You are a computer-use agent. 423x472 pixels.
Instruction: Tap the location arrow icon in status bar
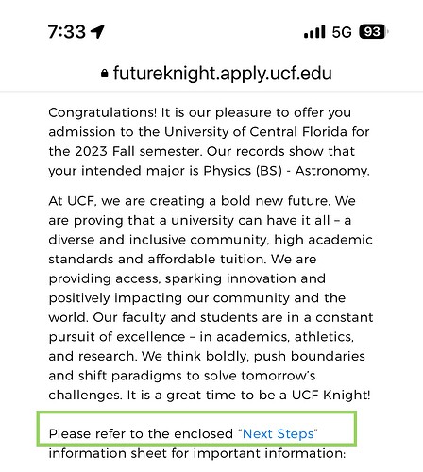[97, 31]
